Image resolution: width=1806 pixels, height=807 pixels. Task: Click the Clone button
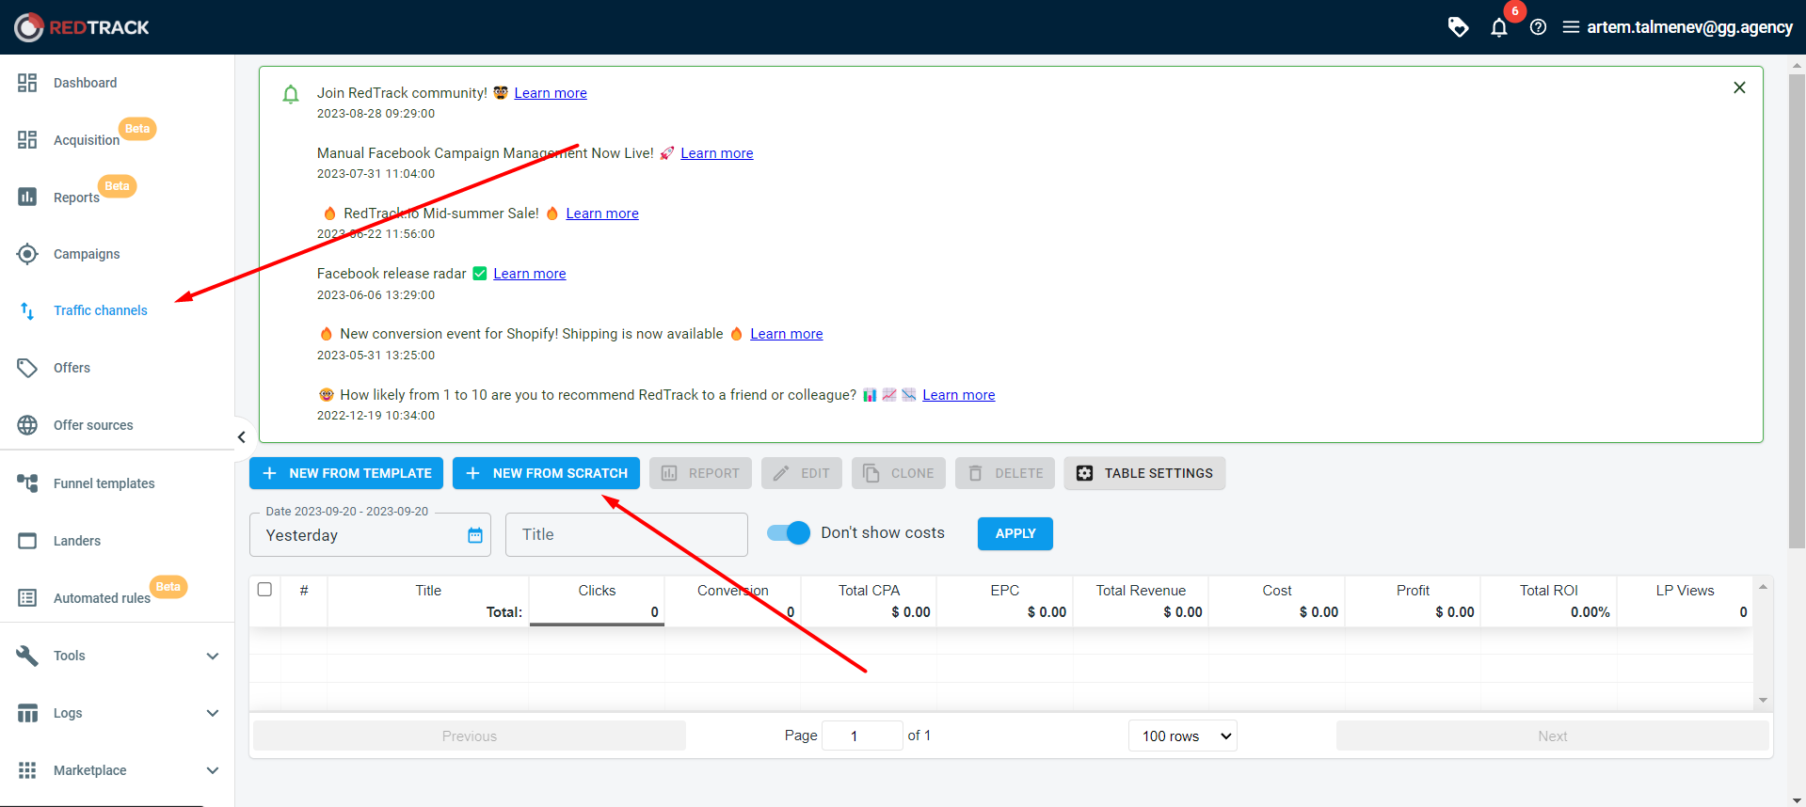[899, 473]
